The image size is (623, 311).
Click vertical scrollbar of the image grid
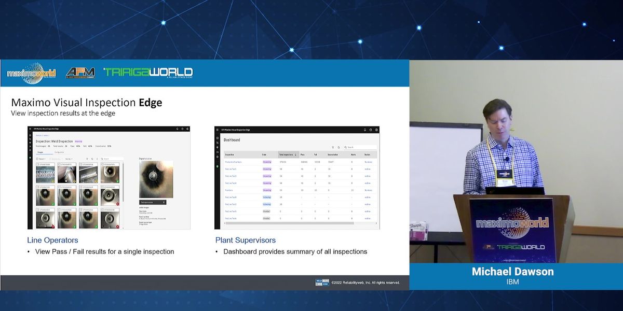click(123, 182)
